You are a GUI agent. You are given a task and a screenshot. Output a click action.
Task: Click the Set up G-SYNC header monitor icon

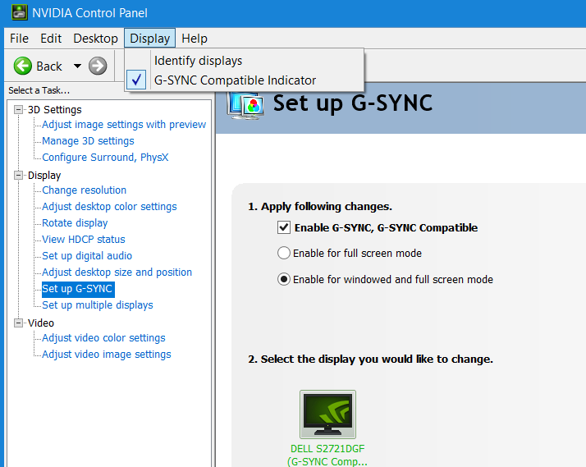coord(245,106)
